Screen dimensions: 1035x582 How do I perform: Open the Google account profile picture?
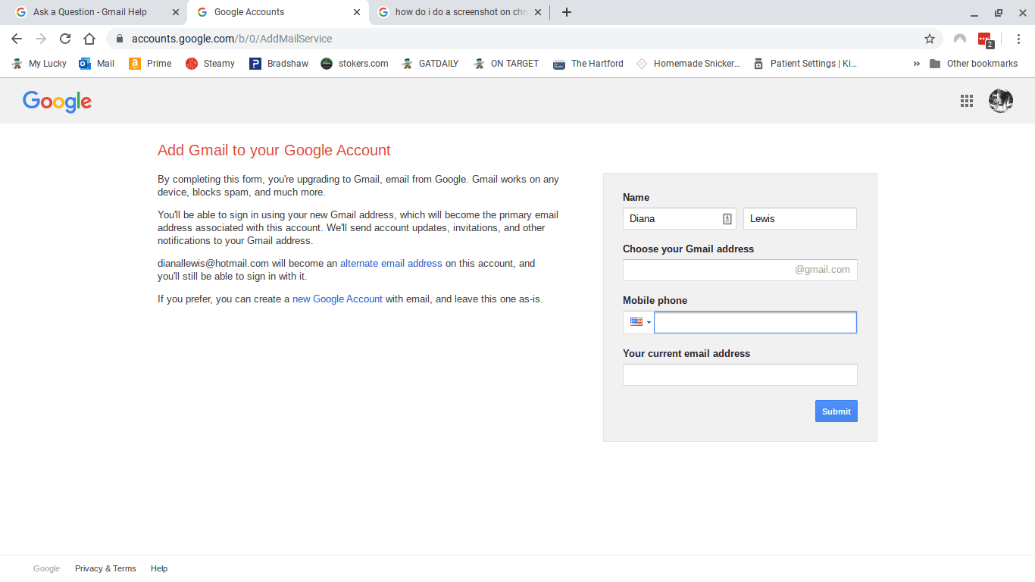click(x=1001, y=101)
